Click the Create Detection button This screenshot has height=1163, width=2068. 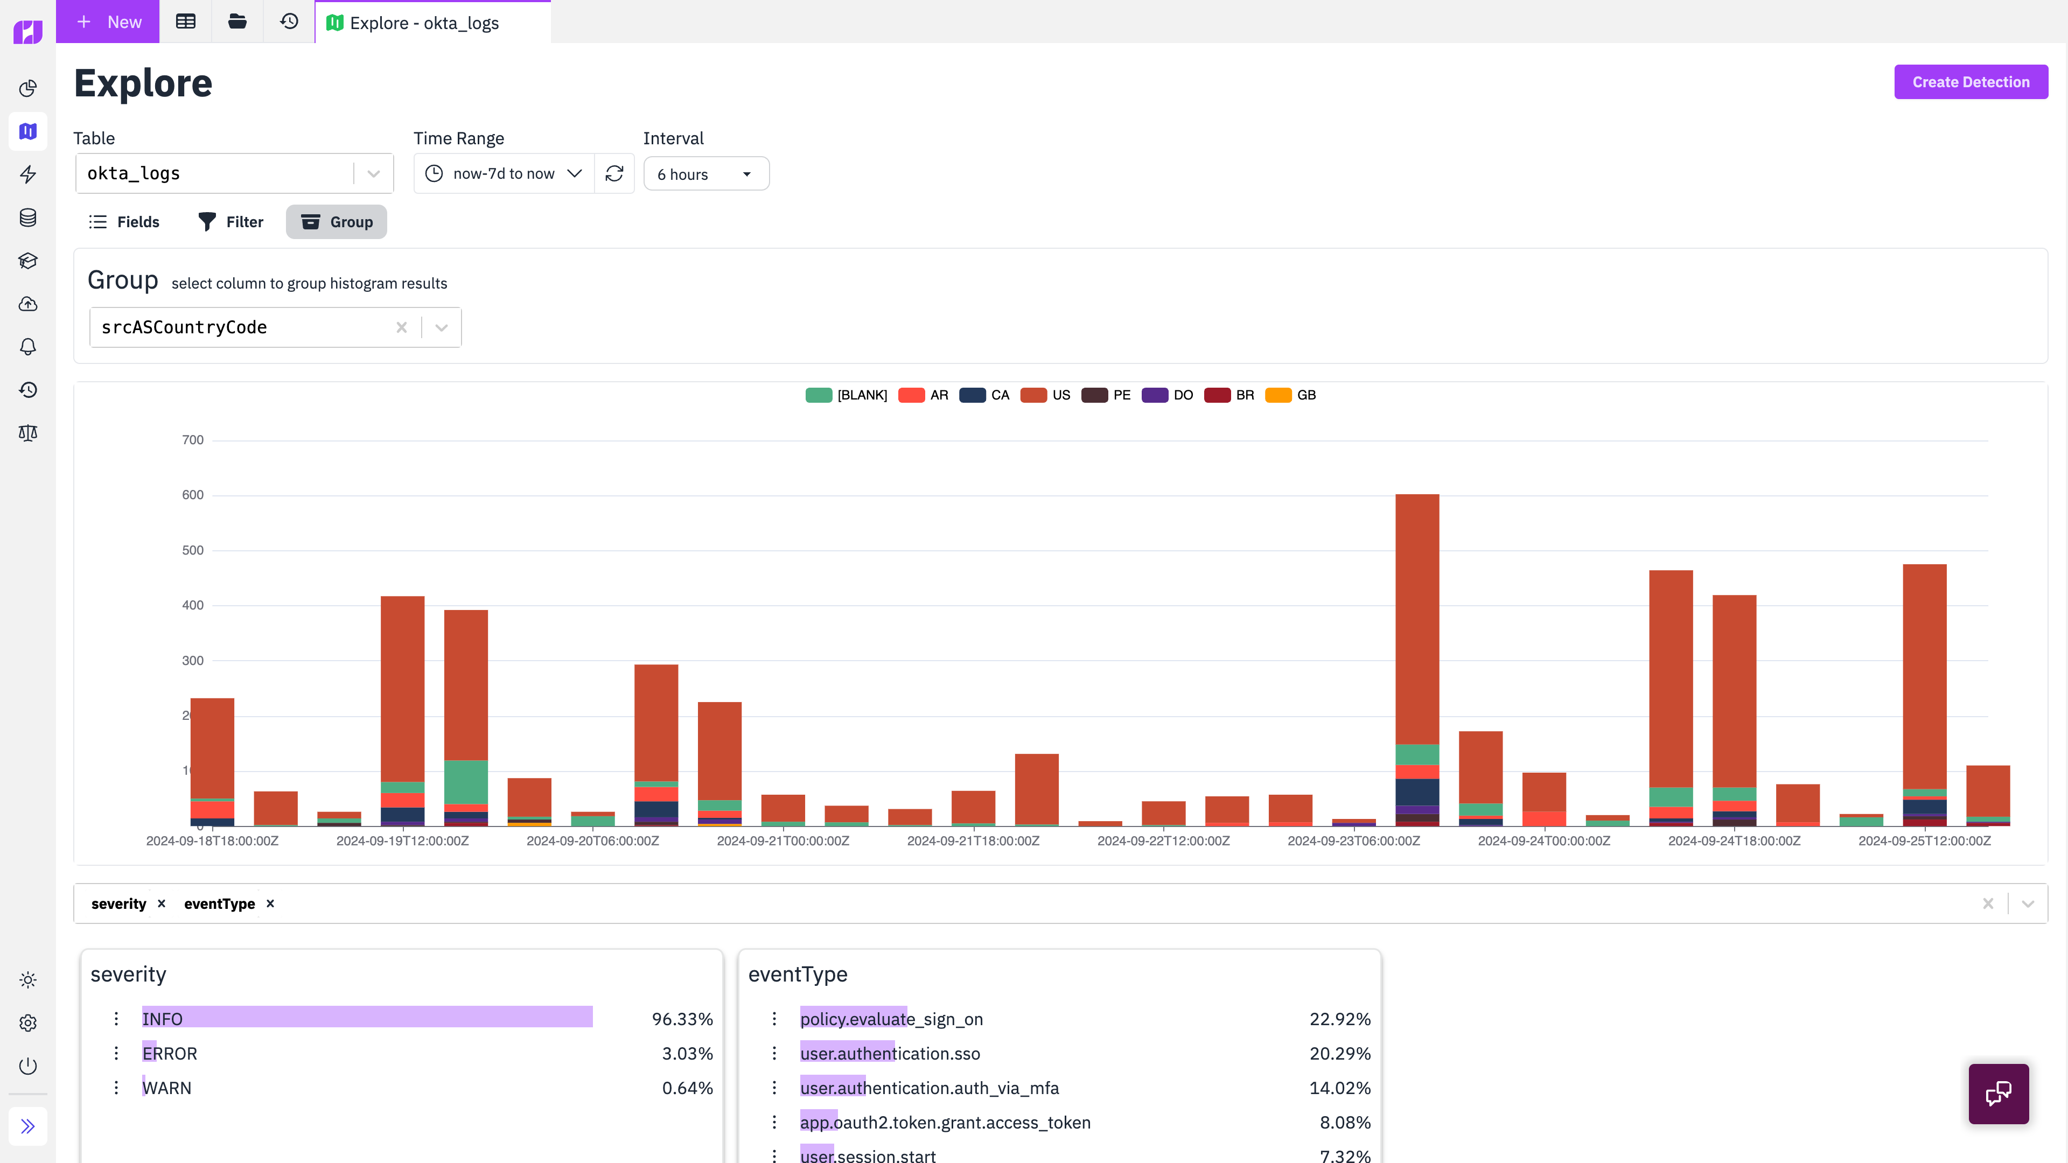[1971, 82]
